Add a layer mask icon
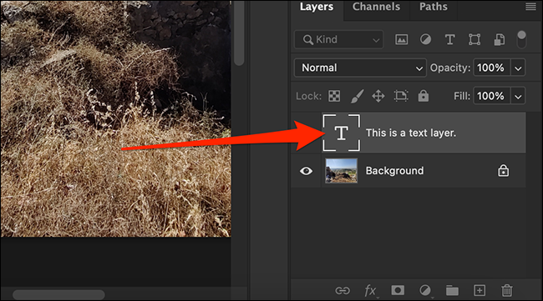The image size is (543, 301). [398, 290]
